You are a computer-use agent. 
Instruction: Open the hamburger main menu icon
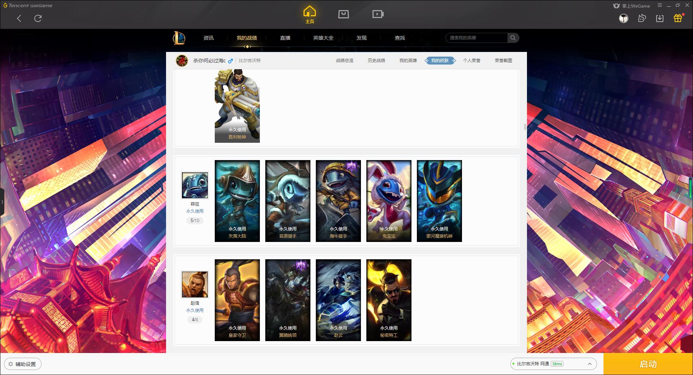(x=660, y=5)
